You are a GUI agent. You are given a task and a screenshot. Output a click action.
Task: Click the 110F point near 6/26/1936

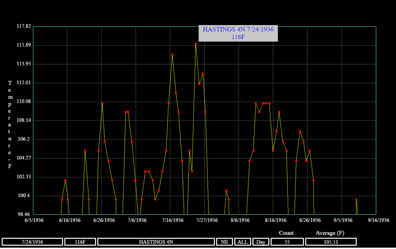pos(102,103)
